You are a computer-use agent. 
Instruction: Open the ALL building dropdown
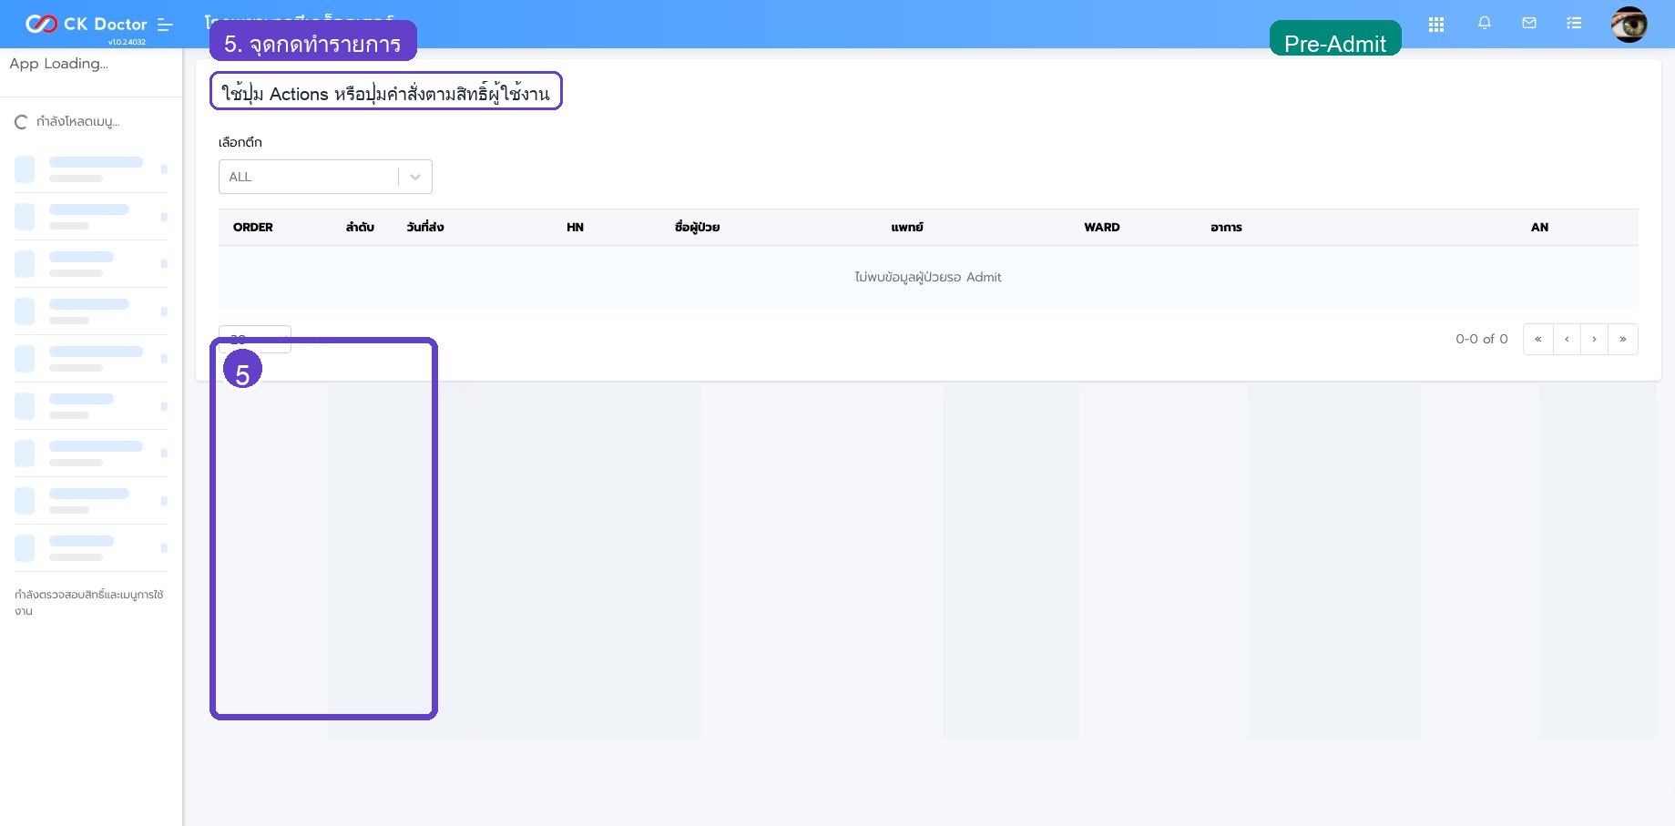click(x=325, y=177)
